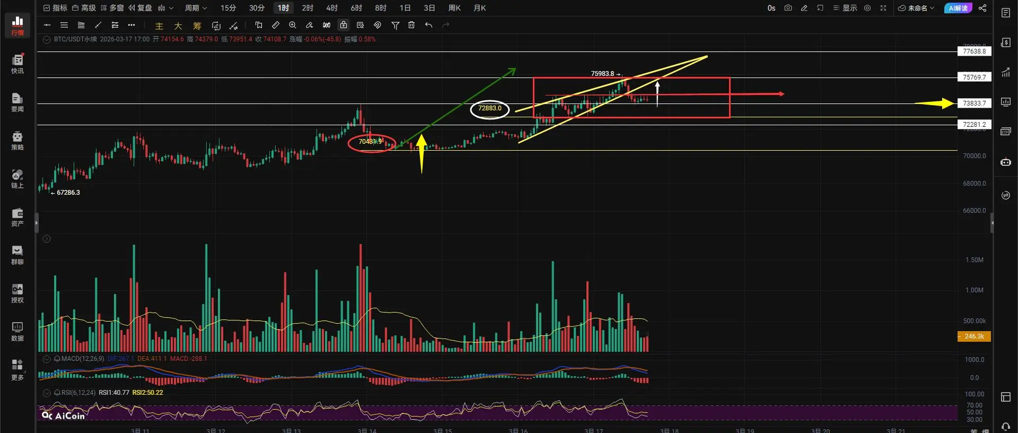Open the pencil edit tool in header
1018x433 pixels.
pos(804,8)
